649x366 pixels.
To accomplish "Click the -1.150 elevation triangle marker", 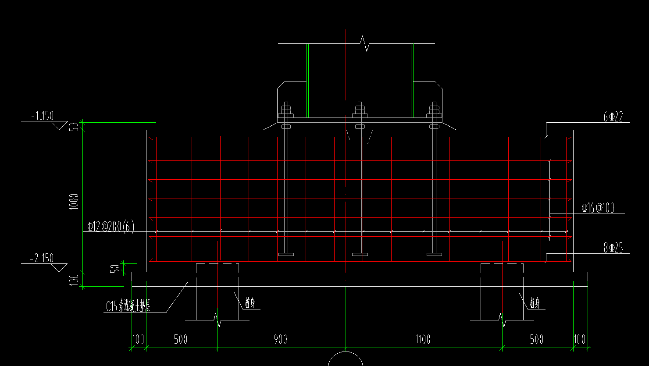I will [58, 126].
